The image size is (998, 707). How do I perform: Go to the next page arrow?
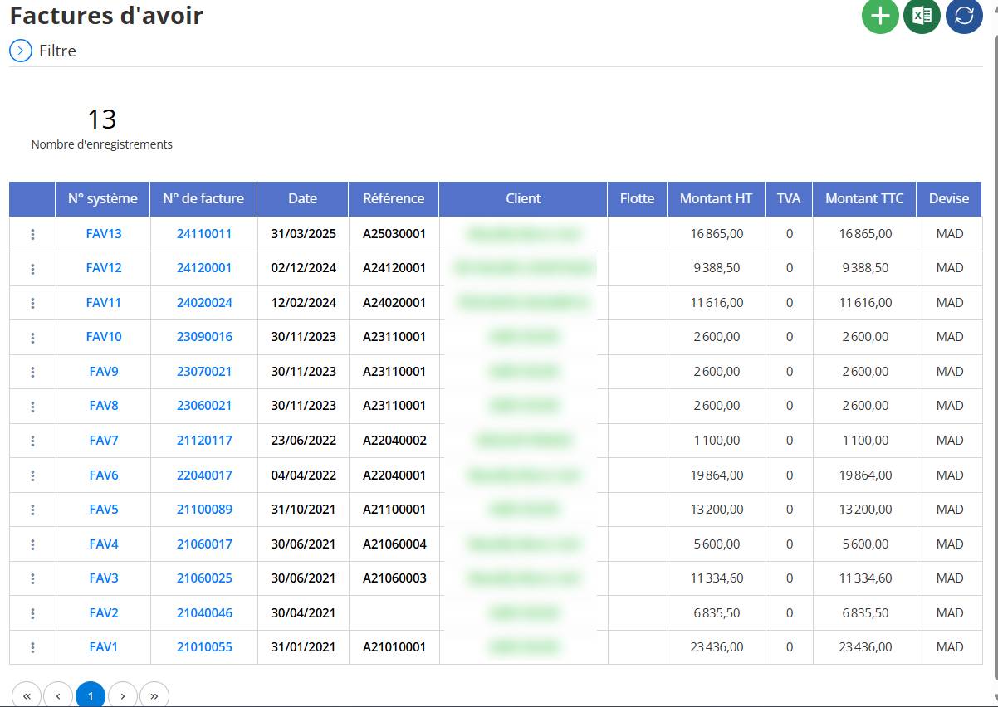[x=123, y=695]
